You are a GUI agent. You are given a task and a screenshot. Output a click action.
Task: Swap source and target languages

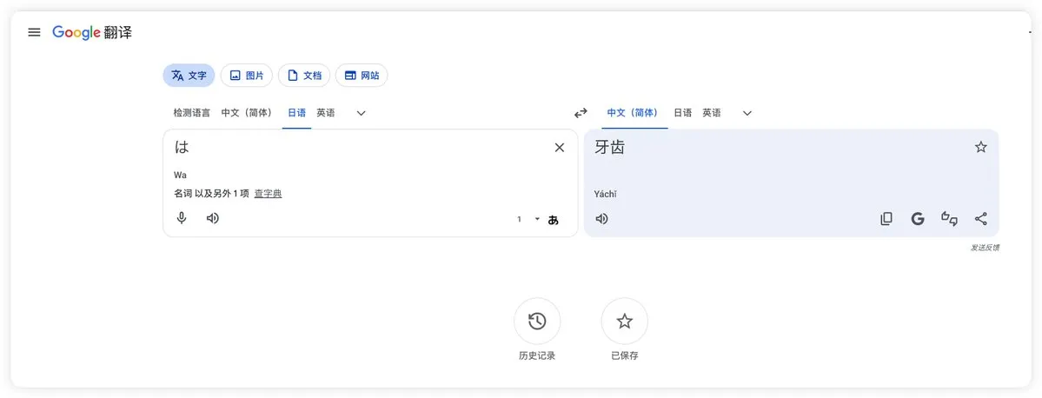coord(581,113)
